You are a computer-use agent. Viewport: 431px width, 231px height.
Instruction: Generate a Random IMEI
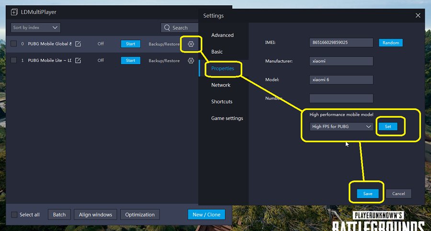(x=391, y=43)
